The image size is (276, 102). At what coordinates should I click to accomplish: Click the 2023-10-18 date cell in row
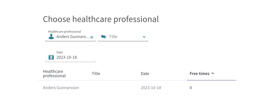click(151, 88)
